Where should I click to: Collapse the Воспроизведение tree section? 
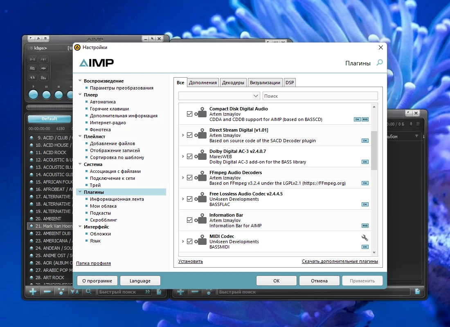80,81
